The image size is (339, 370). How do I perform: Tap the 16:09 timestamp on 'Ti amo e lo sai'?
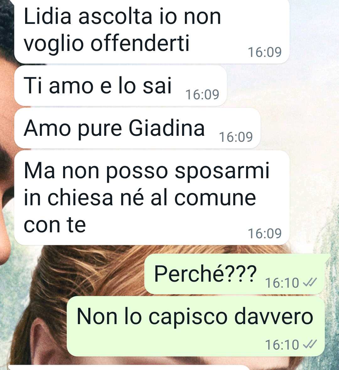coord(202,94)
